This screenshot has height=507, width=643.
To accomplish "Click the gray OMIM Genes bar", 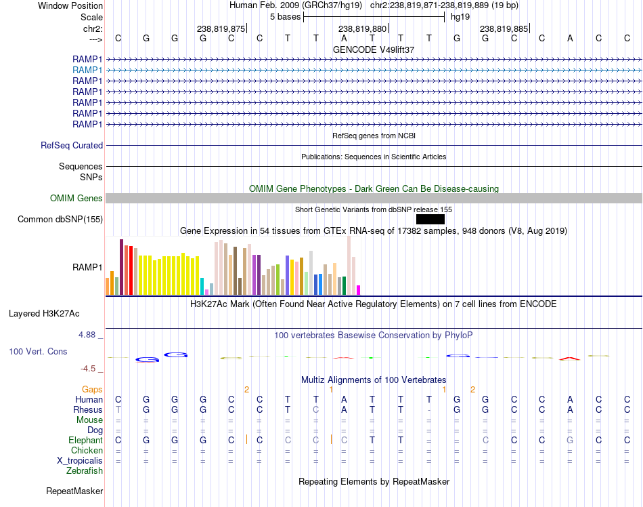I will pyautogui.click(x=374, y=199).
